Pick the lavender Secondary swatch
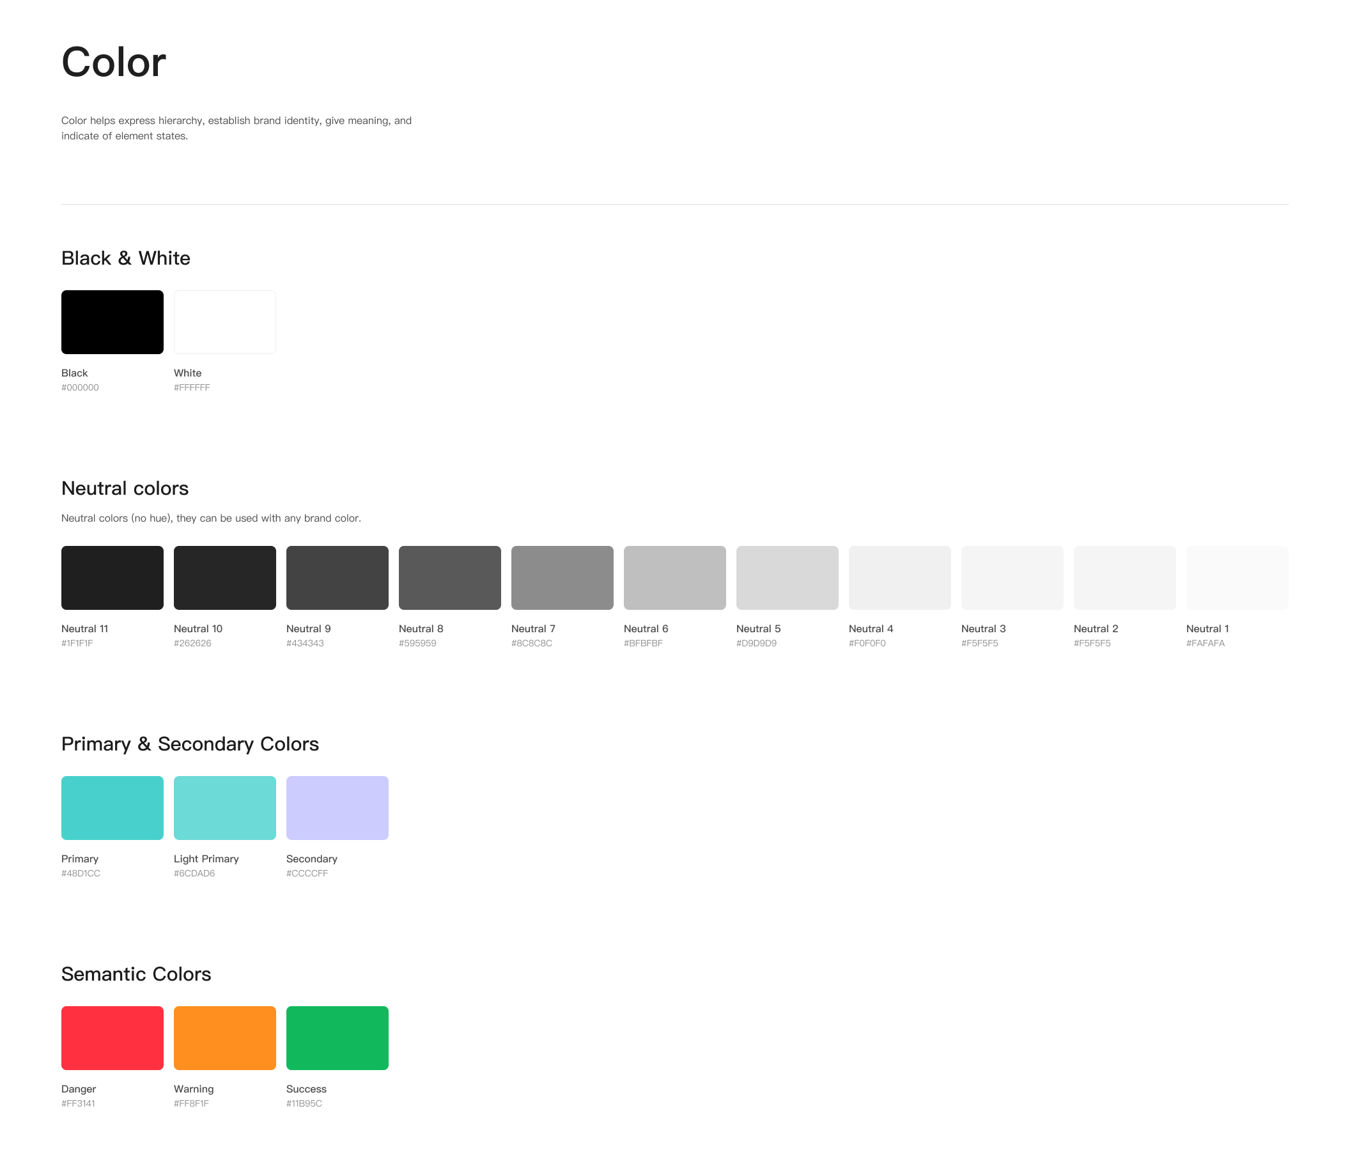The image size is (1350, 1166). (337, 807)
